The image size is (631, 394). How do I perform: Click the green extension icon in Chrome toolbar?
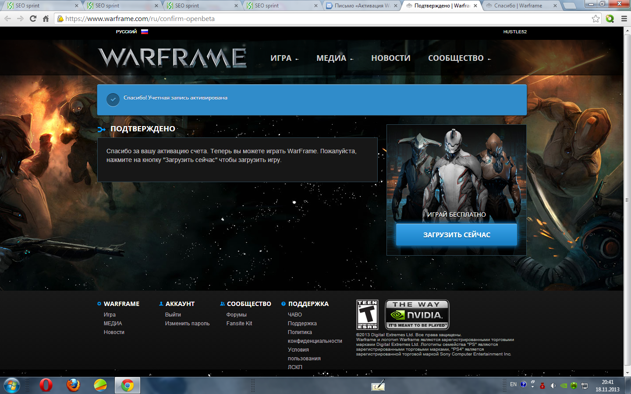pos(610,19)
